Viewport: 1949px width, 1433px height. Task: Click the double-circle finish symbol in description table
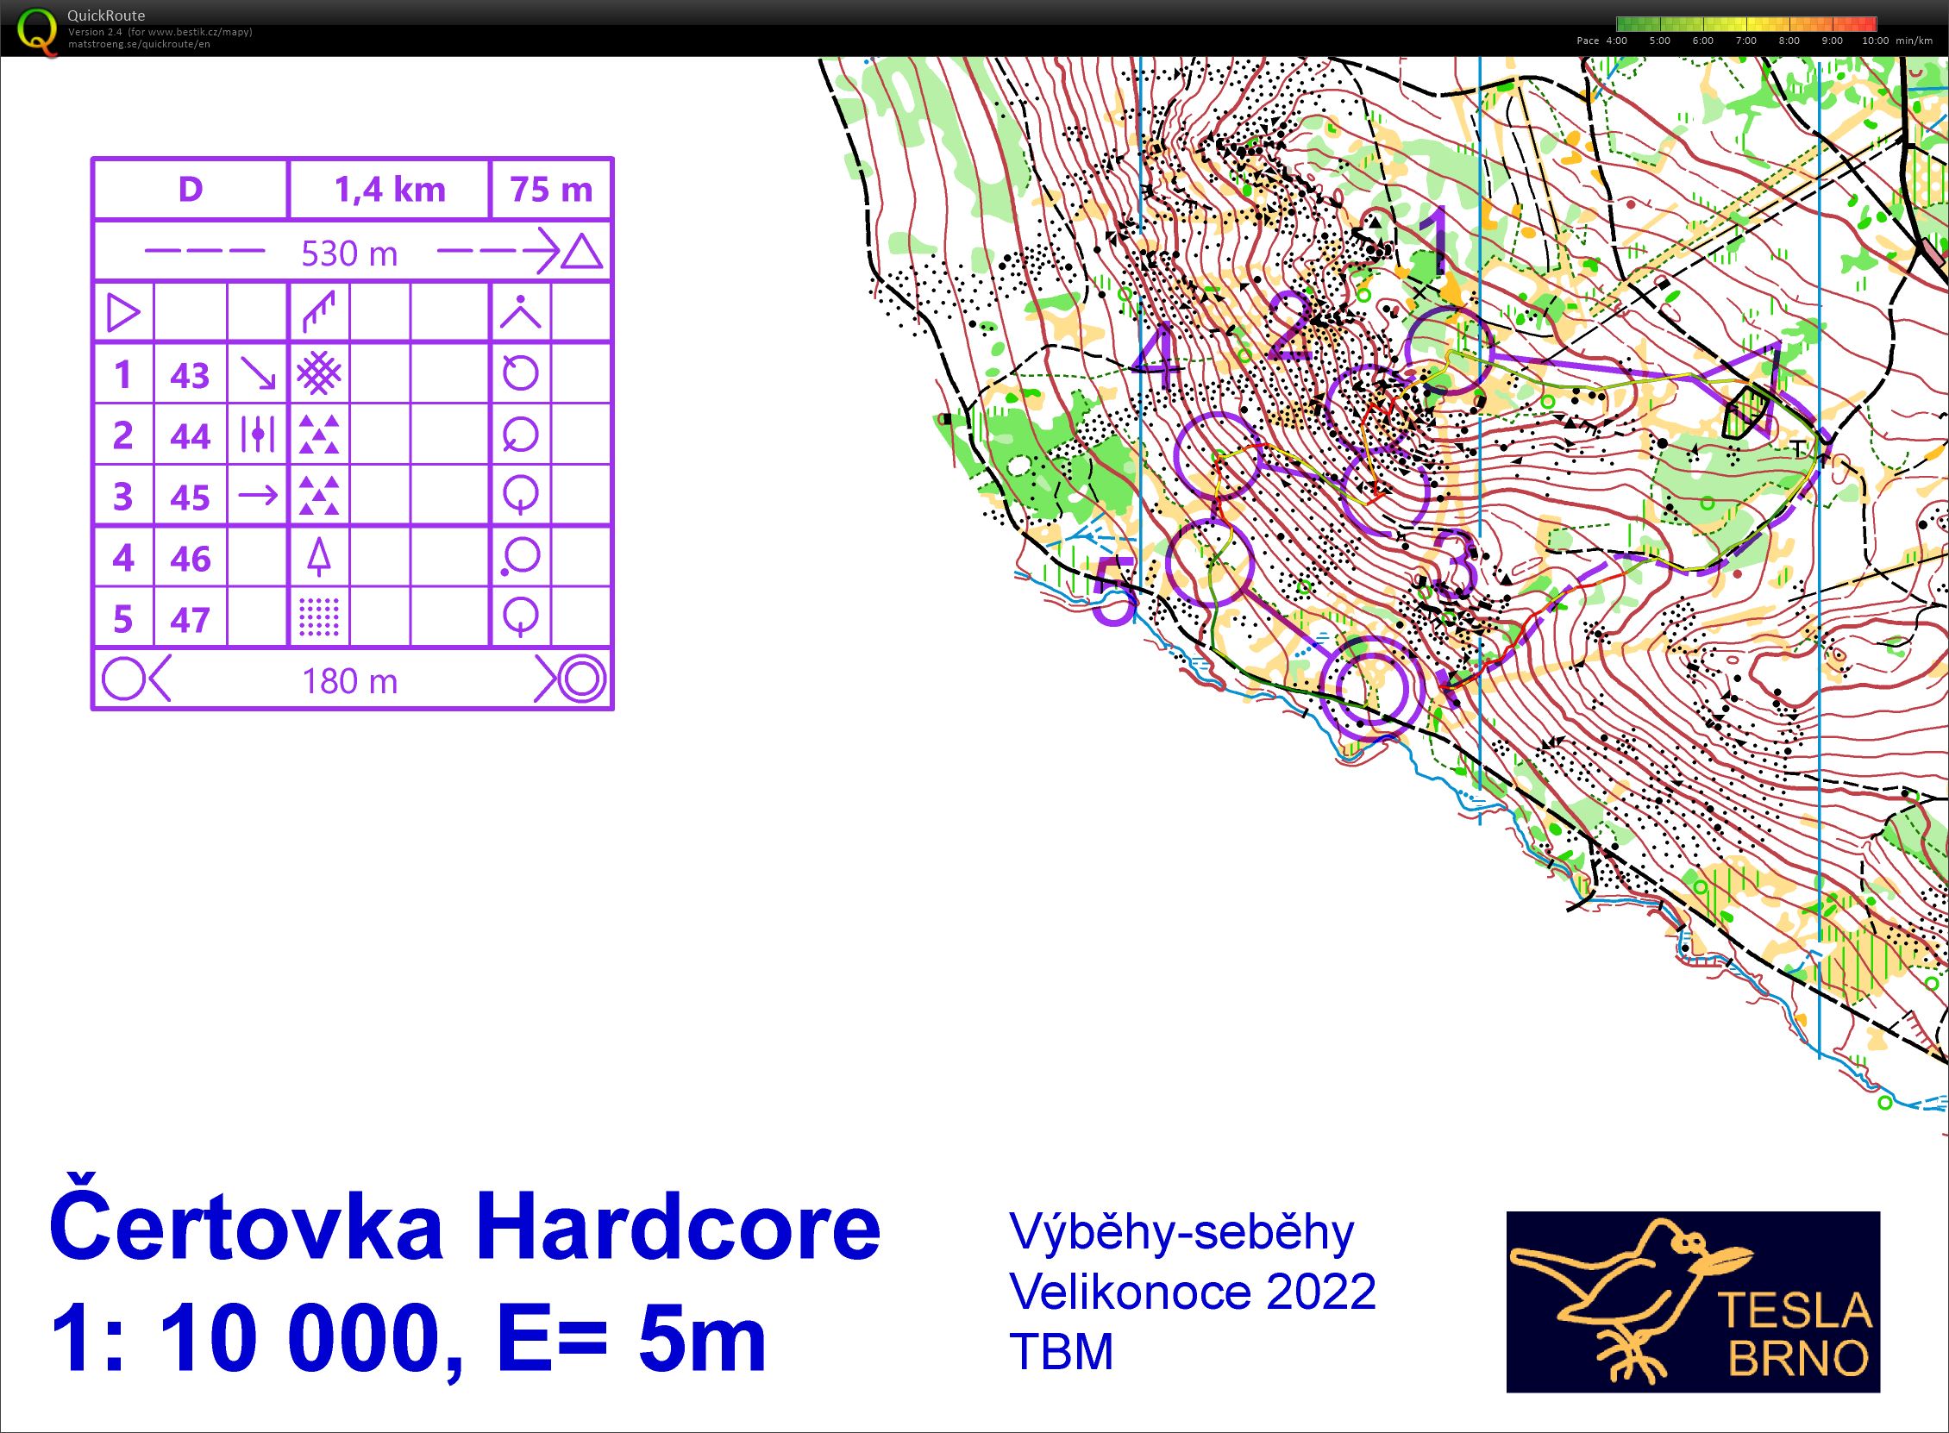(x=581, y=679)
